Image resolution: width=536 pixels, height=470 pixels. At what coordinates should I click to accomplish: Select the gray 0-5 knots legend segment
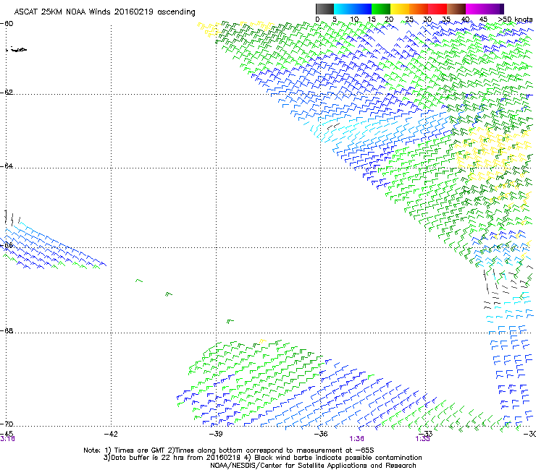pyautogui.click(x=324, y=9)
